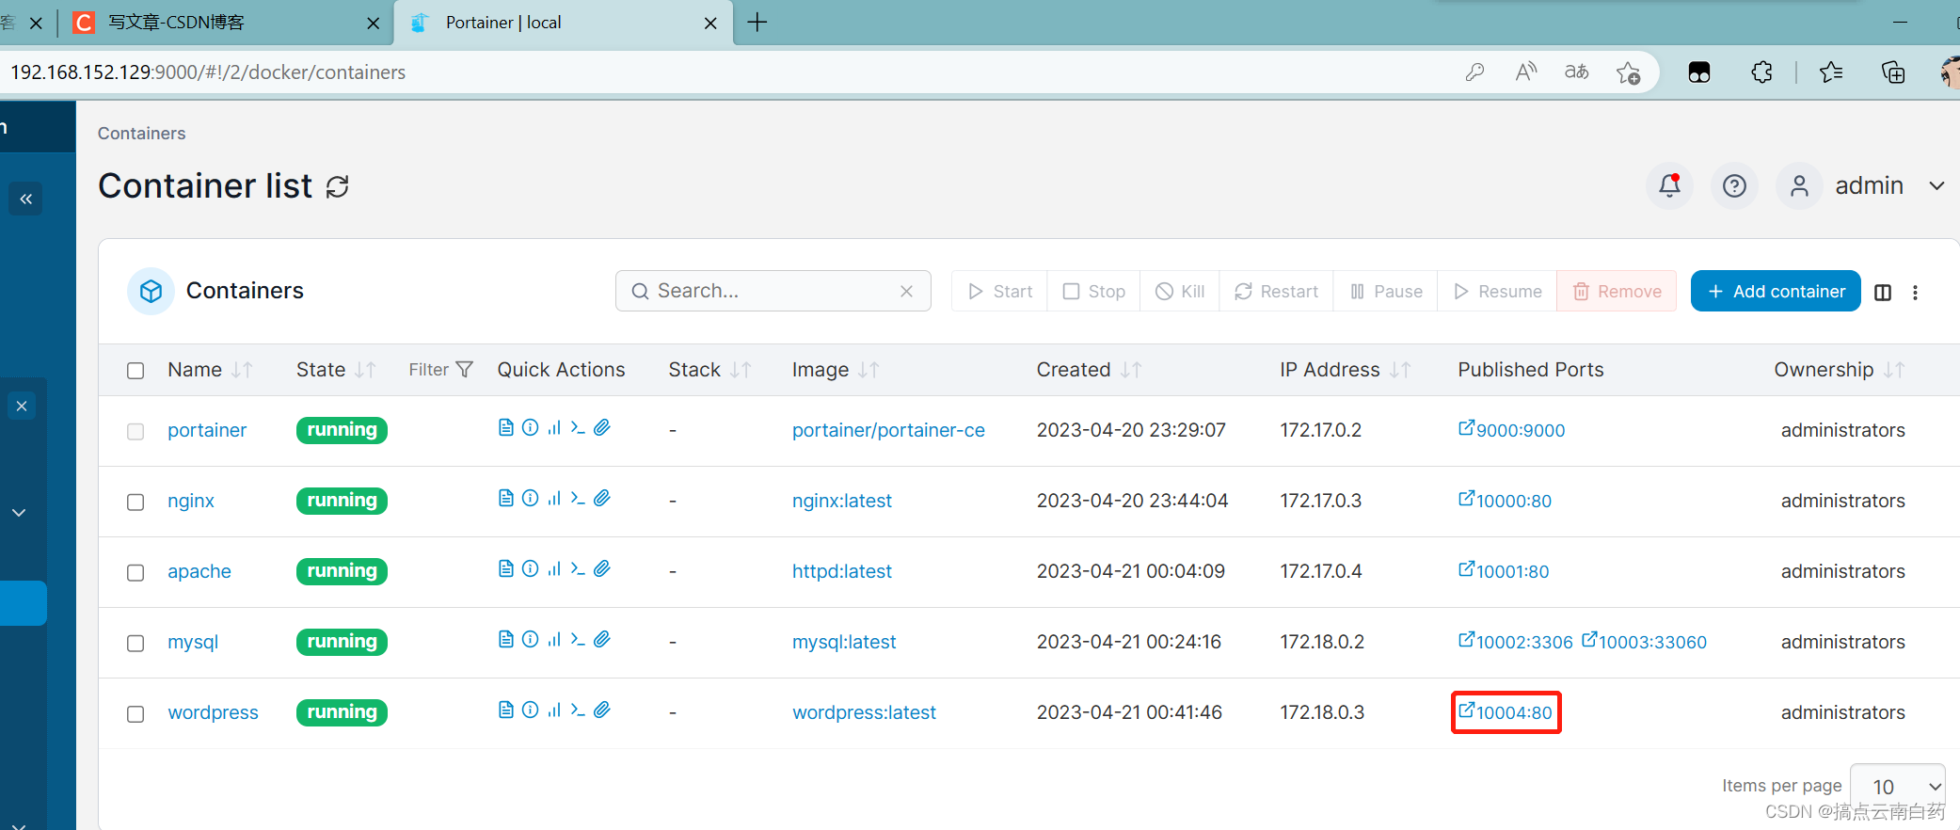
Task: Show stats for the apache container
Action: pyautogui.click(x=554, y=569)
